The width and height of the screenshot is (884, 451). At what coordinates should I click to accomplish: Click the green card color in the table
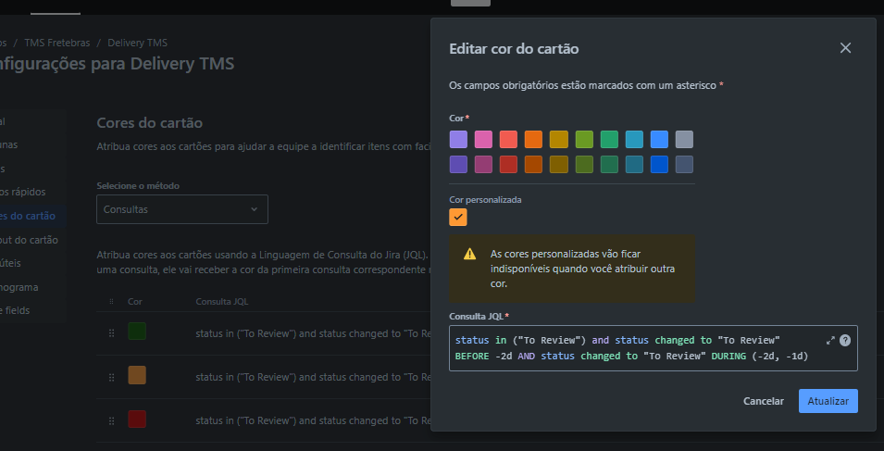click(137, 331)
